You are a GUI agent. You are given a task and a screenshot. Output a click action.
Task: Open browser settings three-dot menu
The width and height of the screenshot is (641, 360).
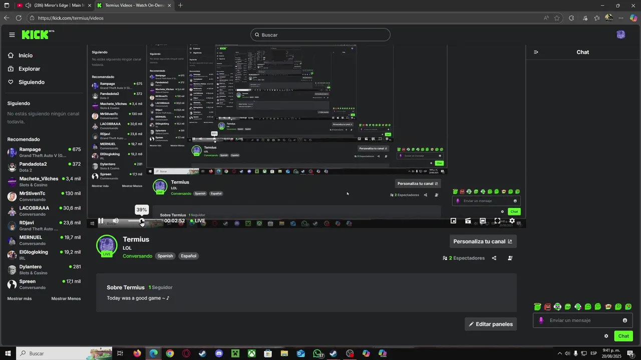621,18
